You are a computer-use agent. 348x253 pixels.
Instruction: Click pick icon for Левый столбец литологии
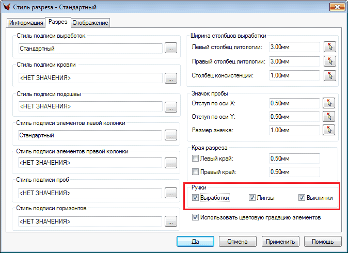coord(329,47)
